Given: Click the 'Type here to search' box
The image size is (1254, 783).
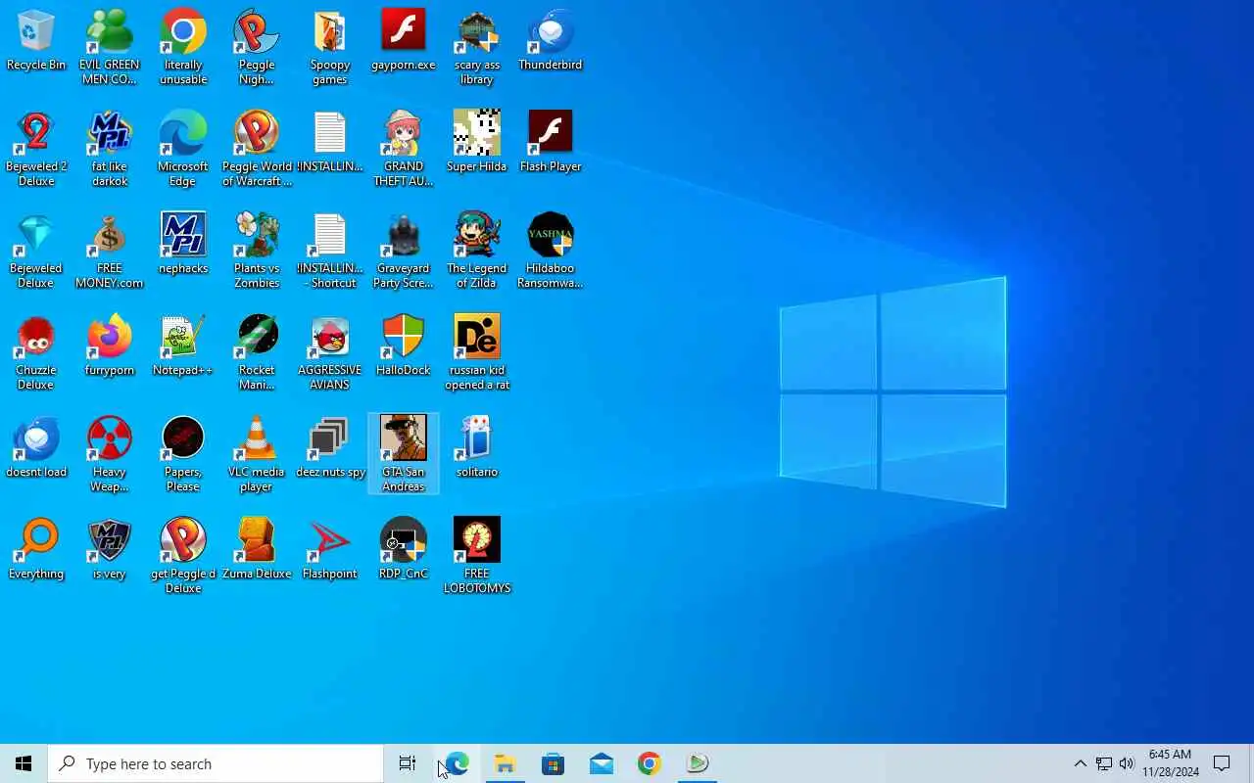Looking at the screenshot, I should (216, 763).
